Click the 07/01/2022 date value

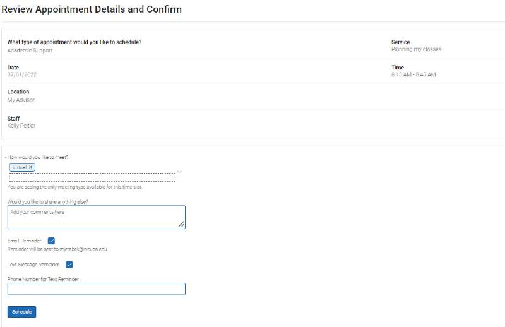point(22,74)
